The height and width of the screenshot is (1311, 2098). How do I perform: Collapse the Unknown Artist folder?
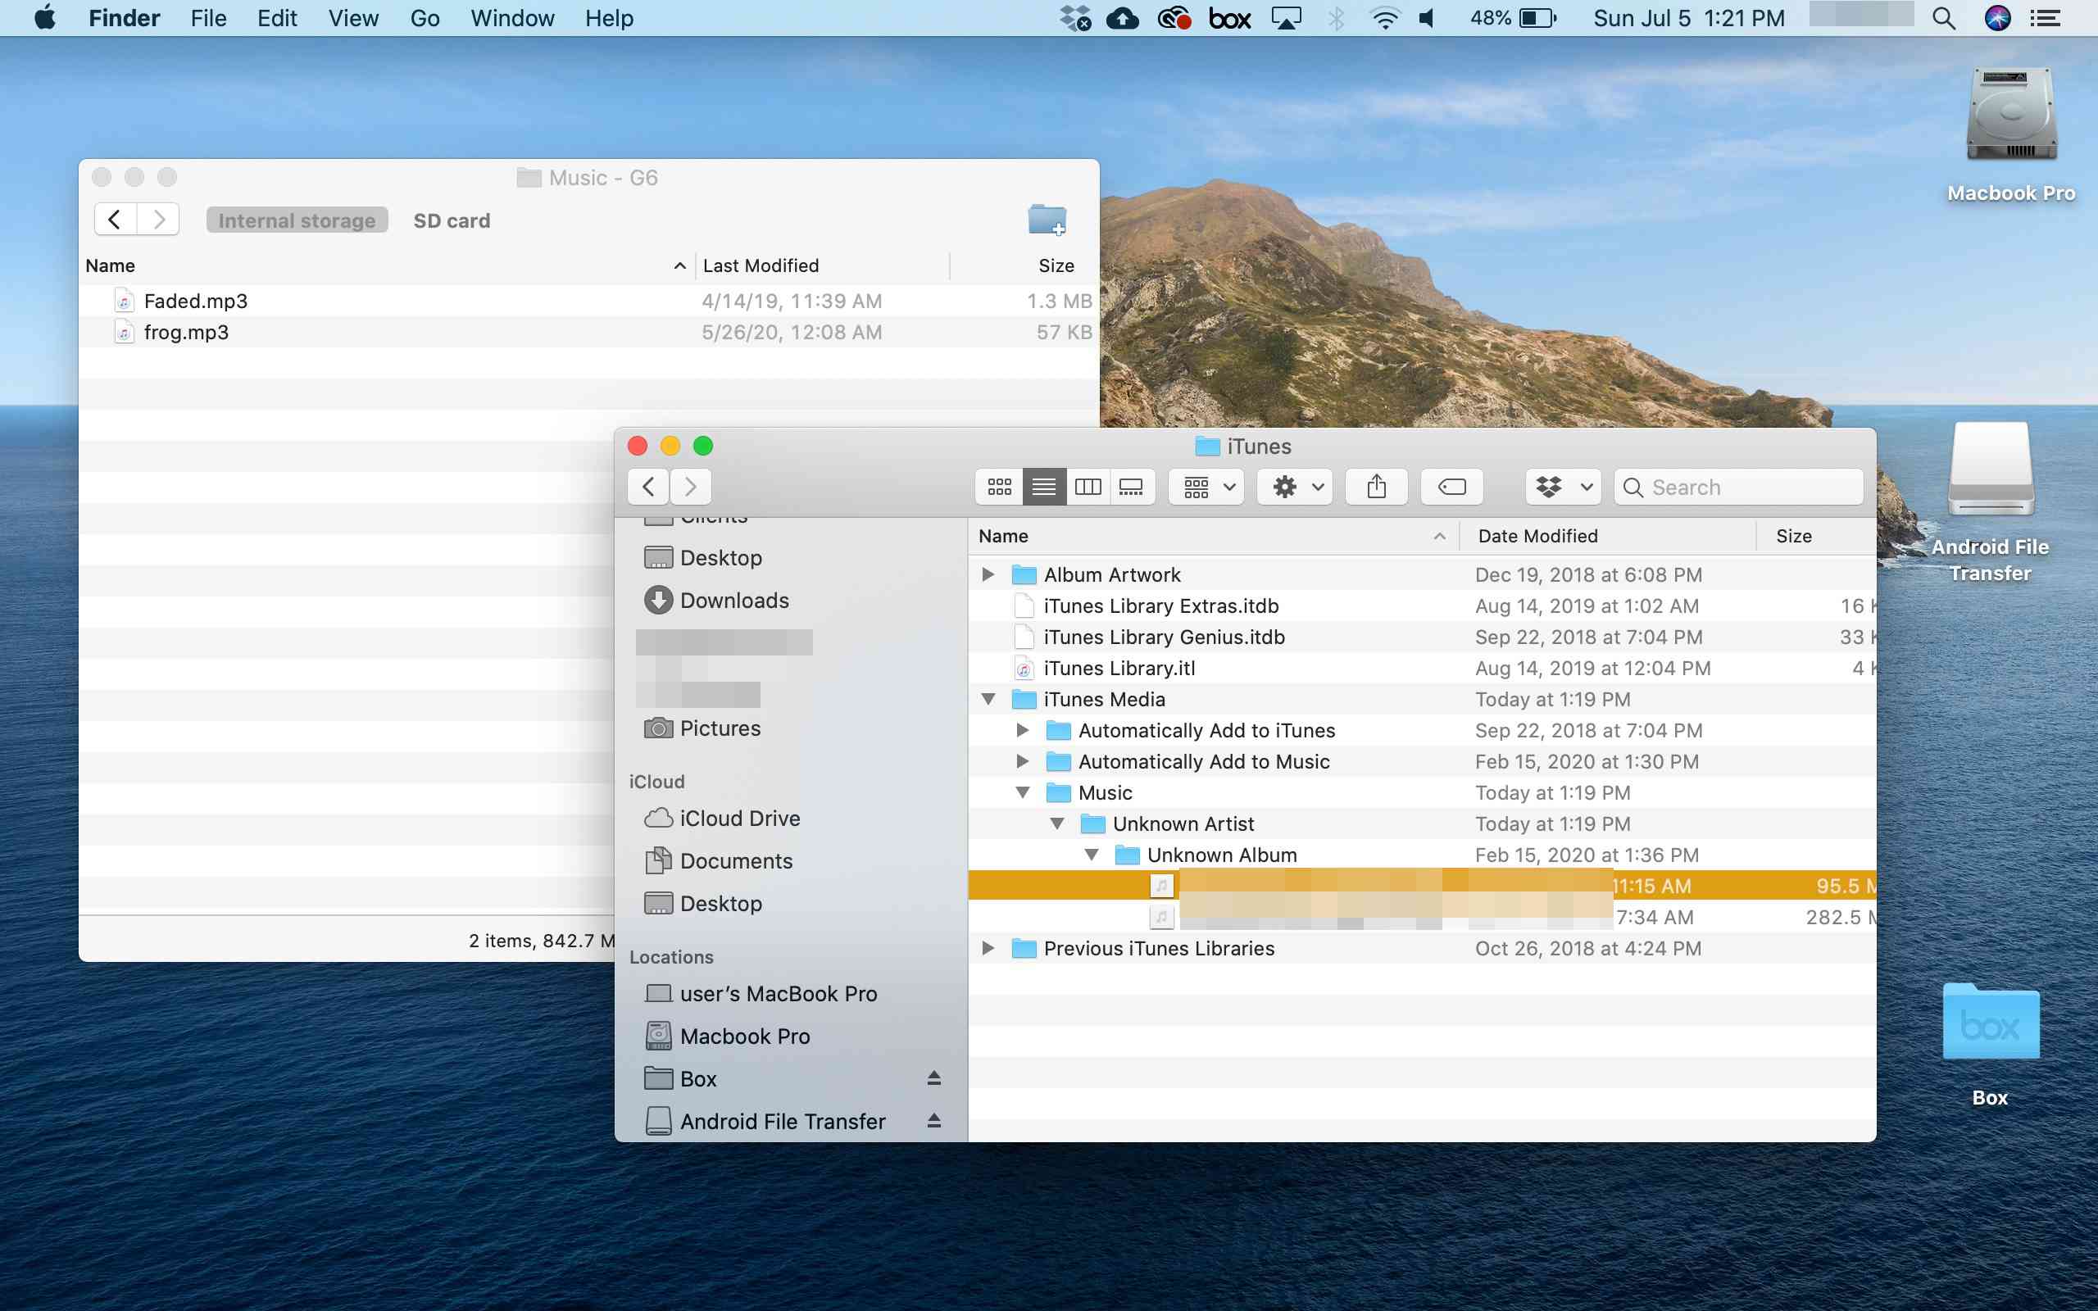(x=1058, y=824)
